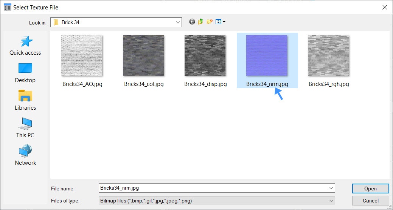
Task: Select Bricks34_col.jpg thumbnail
Action: [143, 55]
